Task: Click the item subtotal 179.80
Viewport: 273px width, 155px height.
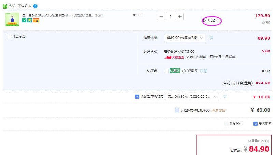Action: coord(262,16)
